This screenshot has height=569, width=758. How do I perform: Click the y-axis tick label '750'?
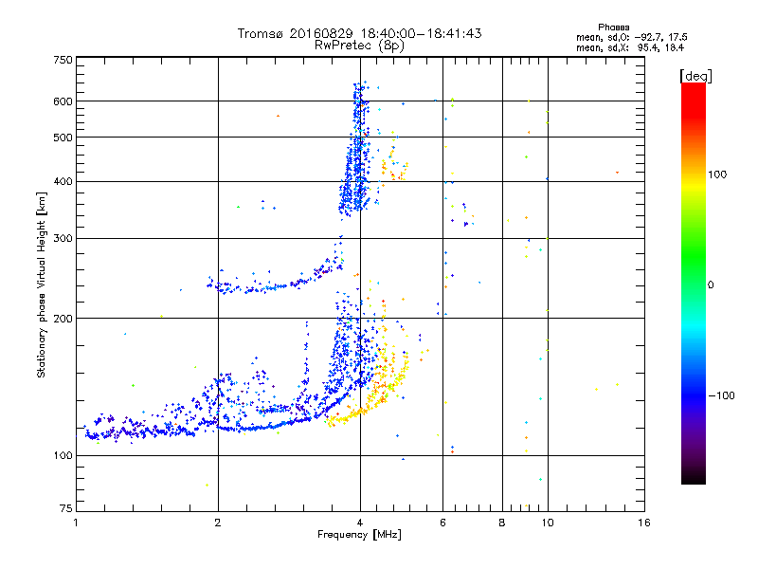[63, 60]
